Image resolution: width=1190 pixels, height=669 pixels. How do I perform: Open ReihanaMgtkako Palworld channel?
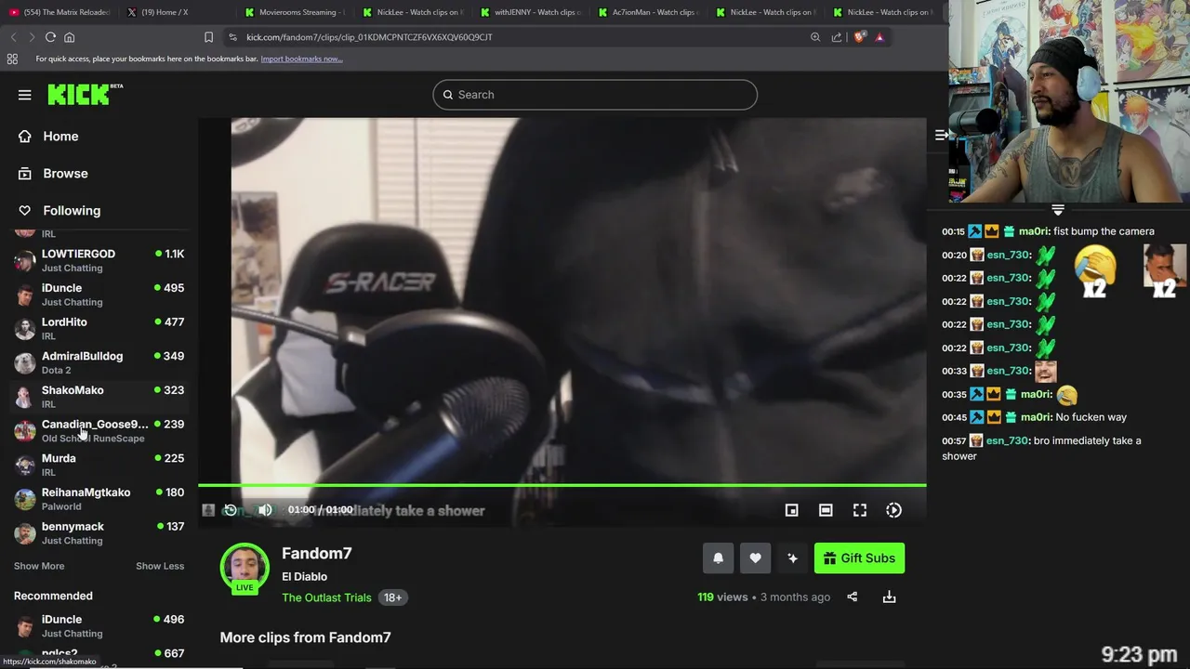99,499
